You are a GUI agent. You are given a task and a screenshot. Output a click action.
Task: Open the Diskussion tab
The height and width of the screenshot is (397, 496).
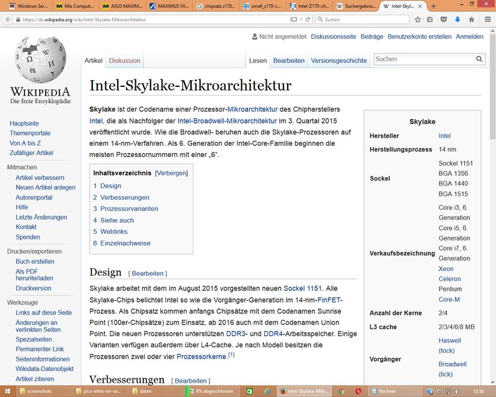point(125,61)
